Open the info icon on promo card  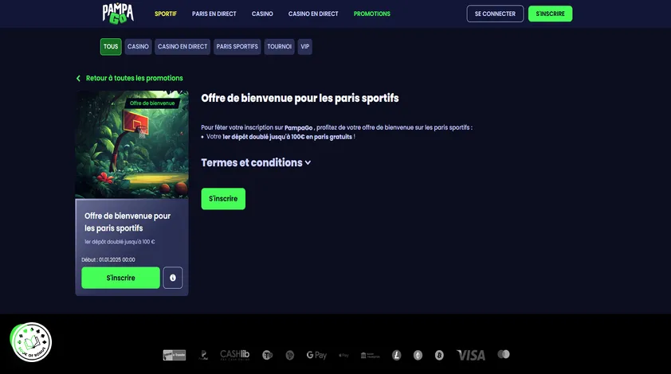tap(173, 278)
